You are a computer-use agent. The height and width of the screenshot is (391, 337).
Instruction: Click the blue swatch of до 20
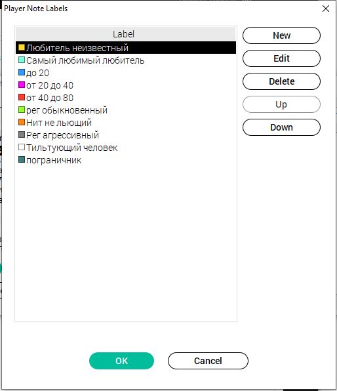pos(22,72)
